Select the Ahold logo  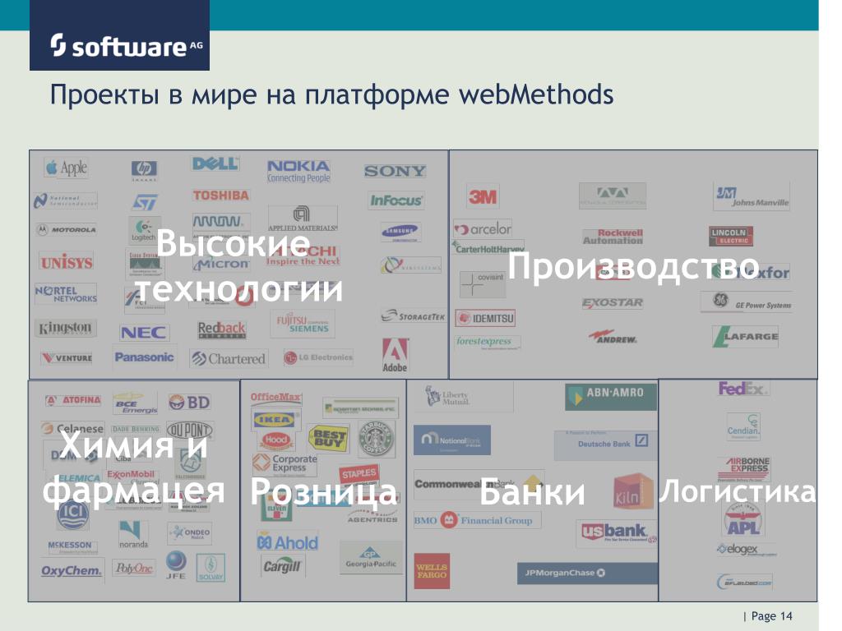tap(287, 542)
